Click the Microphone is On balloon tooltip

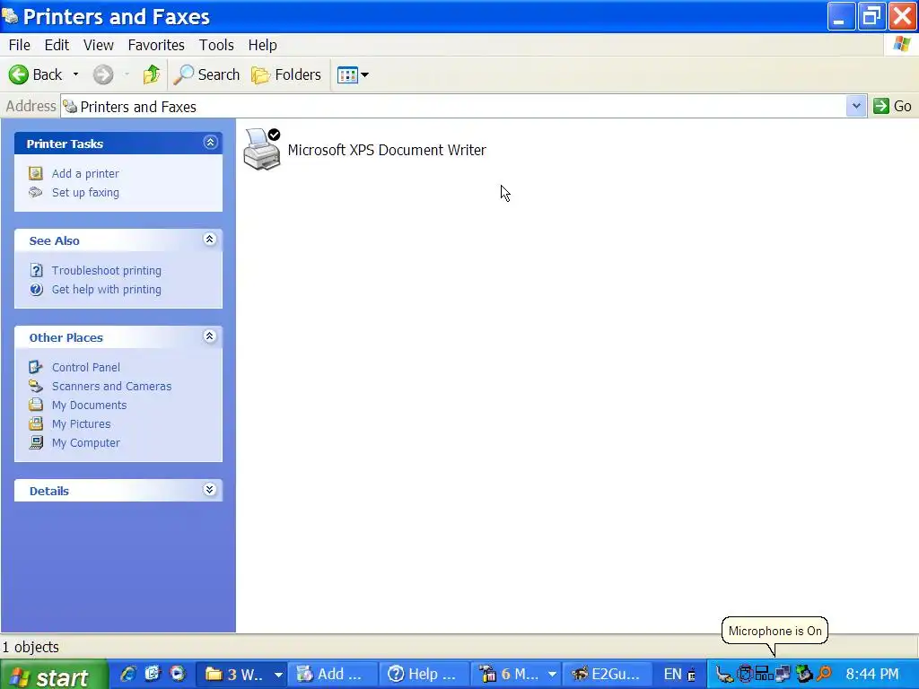pos(775,631)
